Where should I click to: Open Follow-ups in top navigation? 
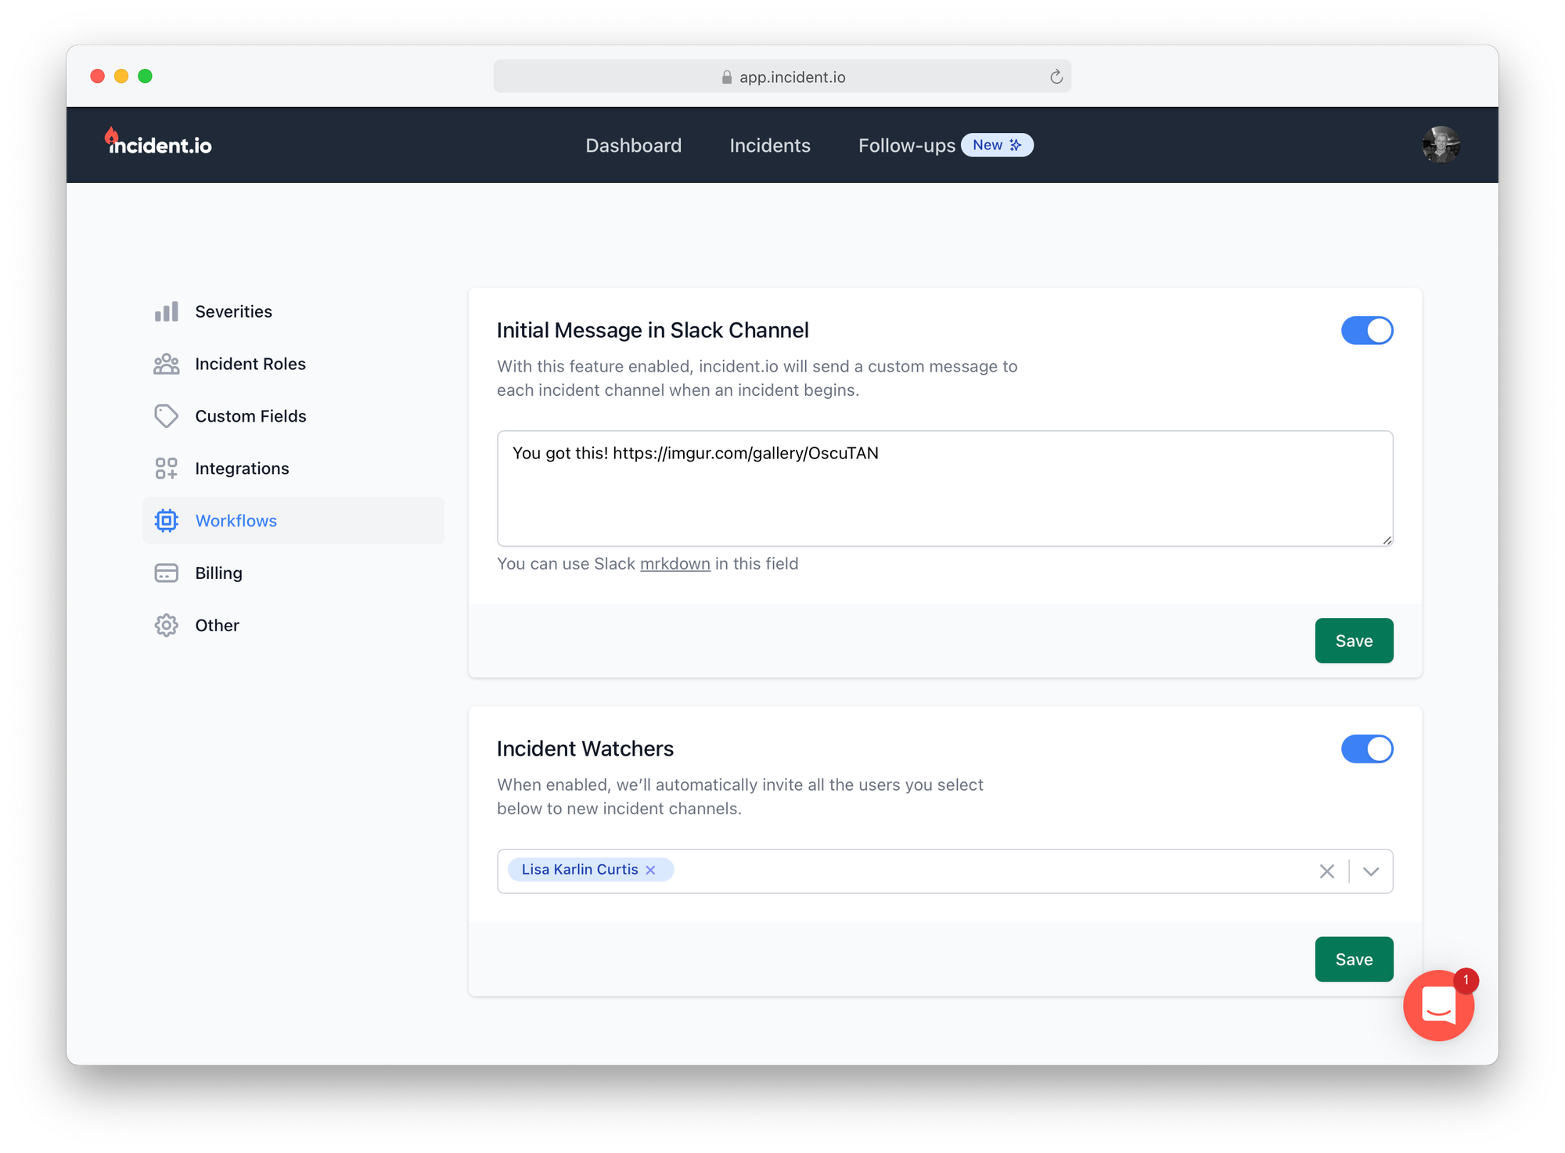pyautogui.click(x=906, y=145)
